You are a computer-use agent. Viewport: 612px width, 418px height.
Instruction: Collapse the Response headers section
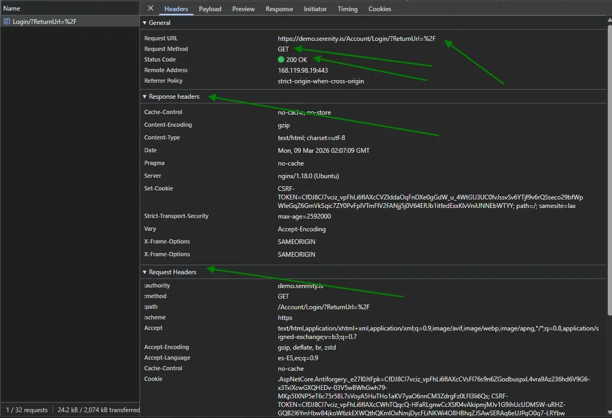pos(144,97)
